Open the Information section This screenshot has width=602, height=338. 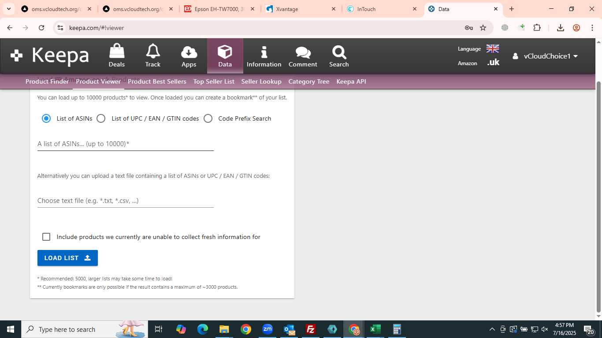coord(264,56)
